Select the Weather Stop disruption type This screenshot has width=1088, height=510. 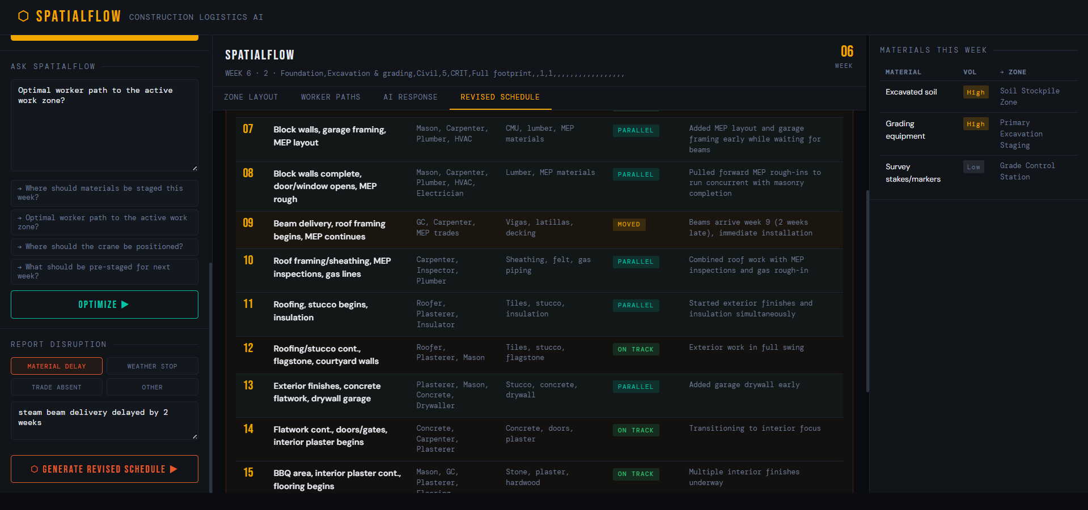152,366
